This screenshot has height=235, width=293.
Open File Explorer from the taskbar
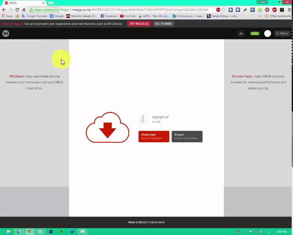pos(8,232)
